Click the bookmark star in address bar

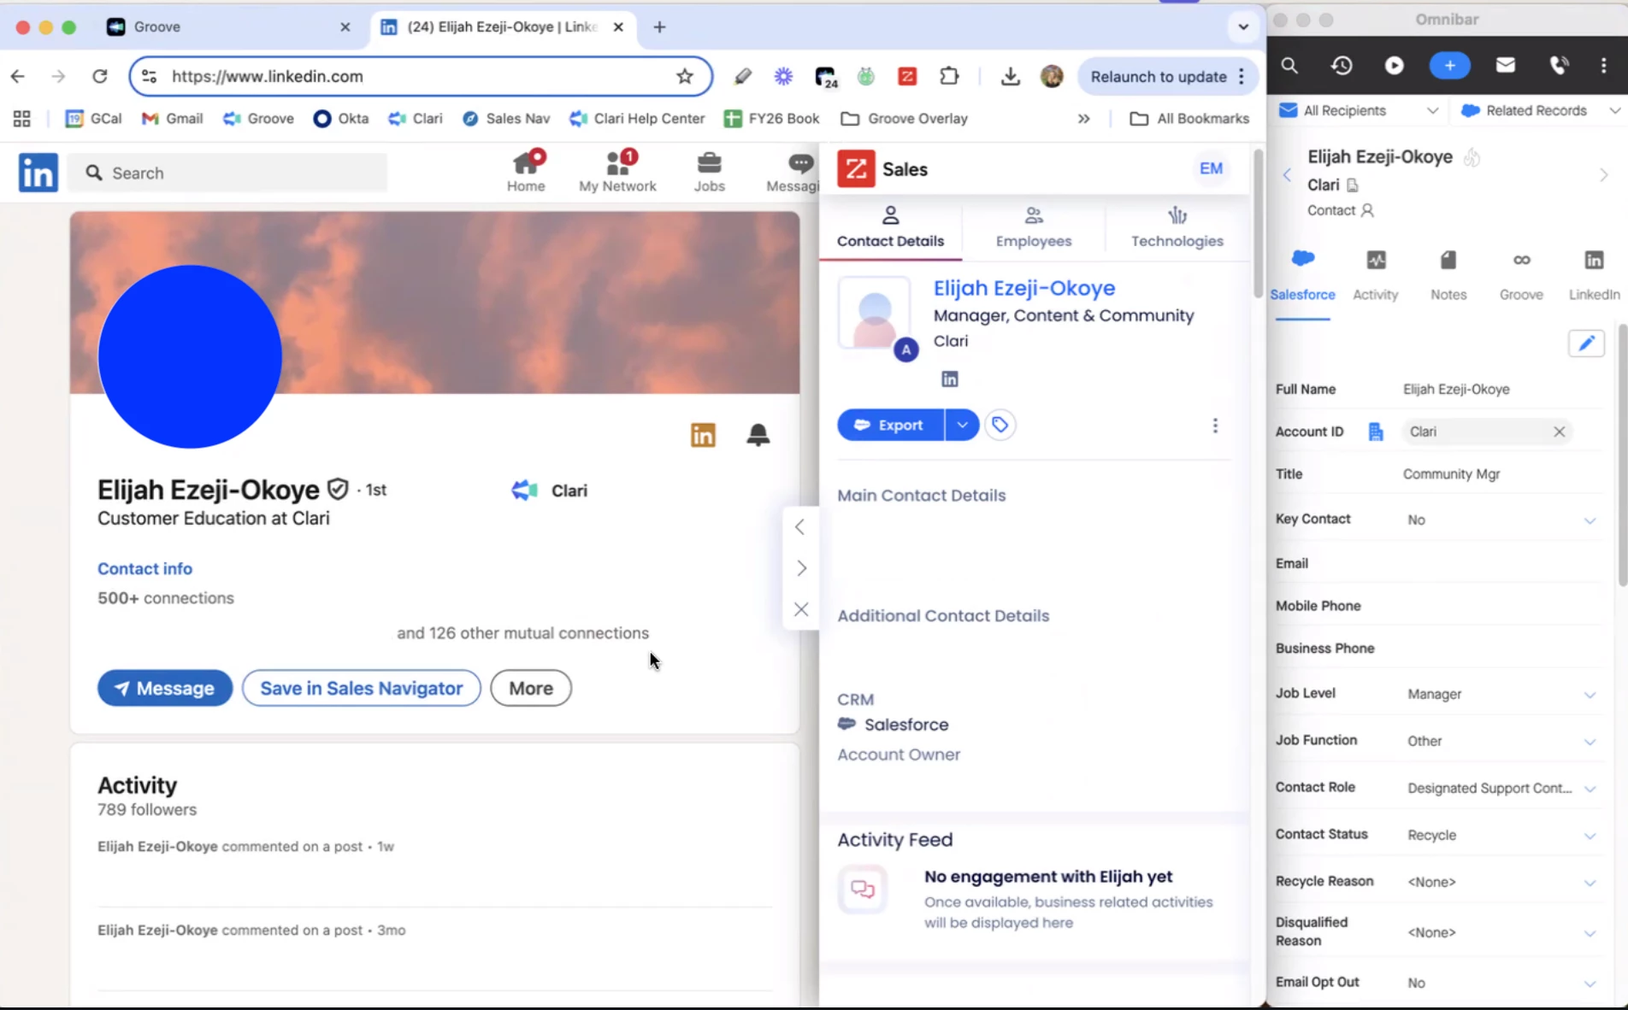click(685, 76)
